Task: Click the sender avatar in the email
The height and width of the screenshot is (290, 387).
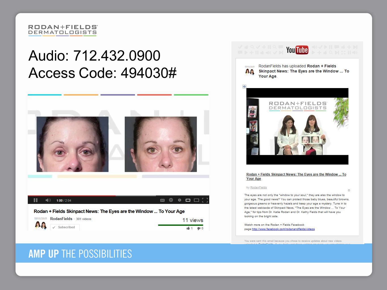Action: click(249, 70)
